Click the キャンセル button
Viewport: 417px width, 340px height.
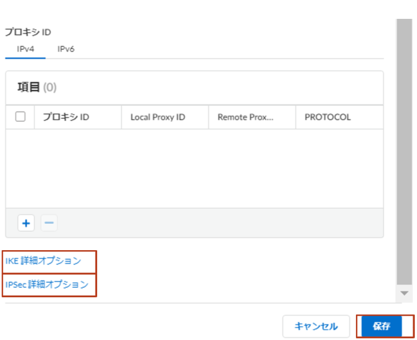click(316, 326)
